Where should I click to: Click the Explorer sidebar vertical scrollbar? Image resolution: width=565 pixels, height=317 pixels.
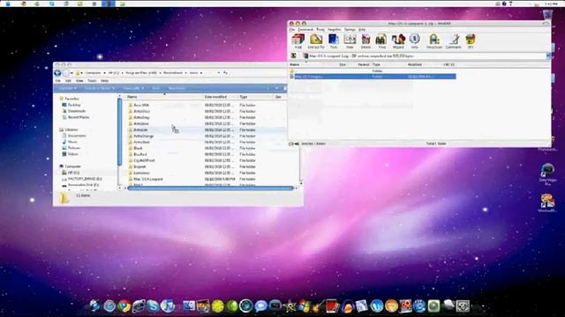coord(120,132)
